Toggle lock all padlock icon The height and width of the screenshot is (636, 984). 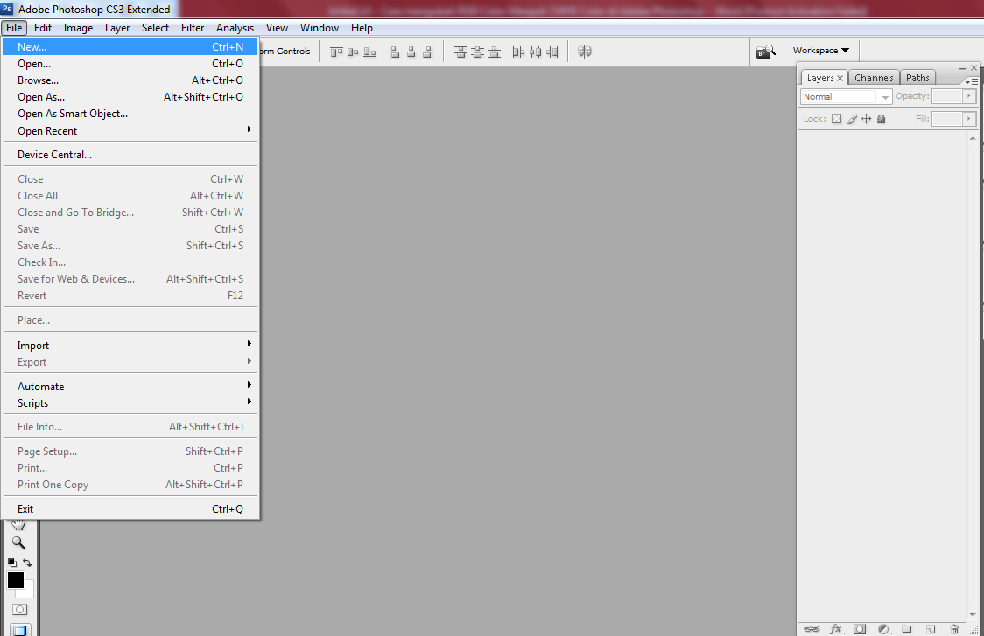point(881,119)
